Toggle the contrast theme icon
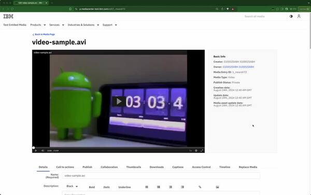 [291, 17]
